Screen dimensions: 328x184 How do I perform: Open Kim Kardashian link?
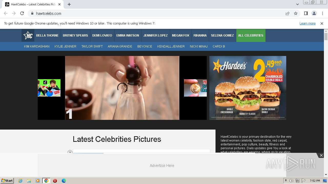(x=37, y=47)
